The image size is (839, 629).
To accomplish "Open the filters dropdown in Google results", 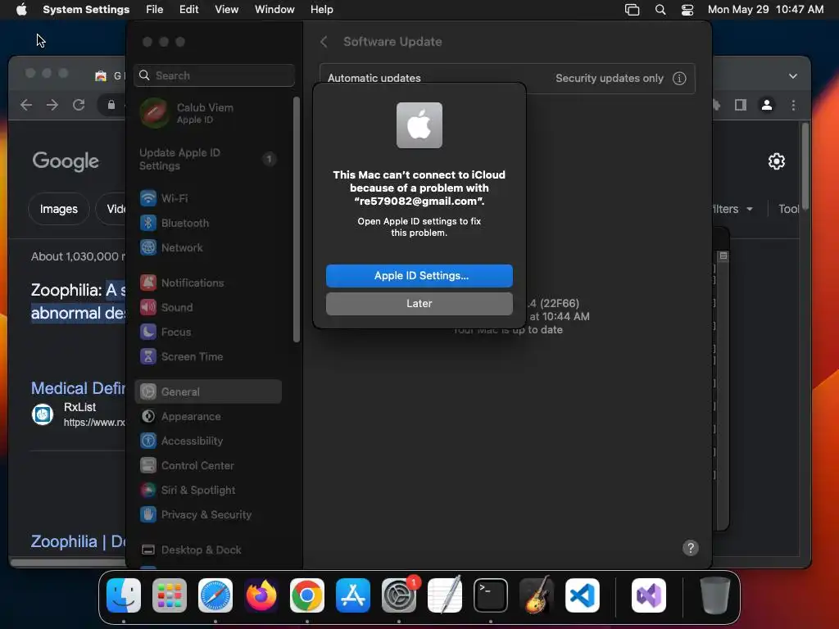I will (732, 209).
